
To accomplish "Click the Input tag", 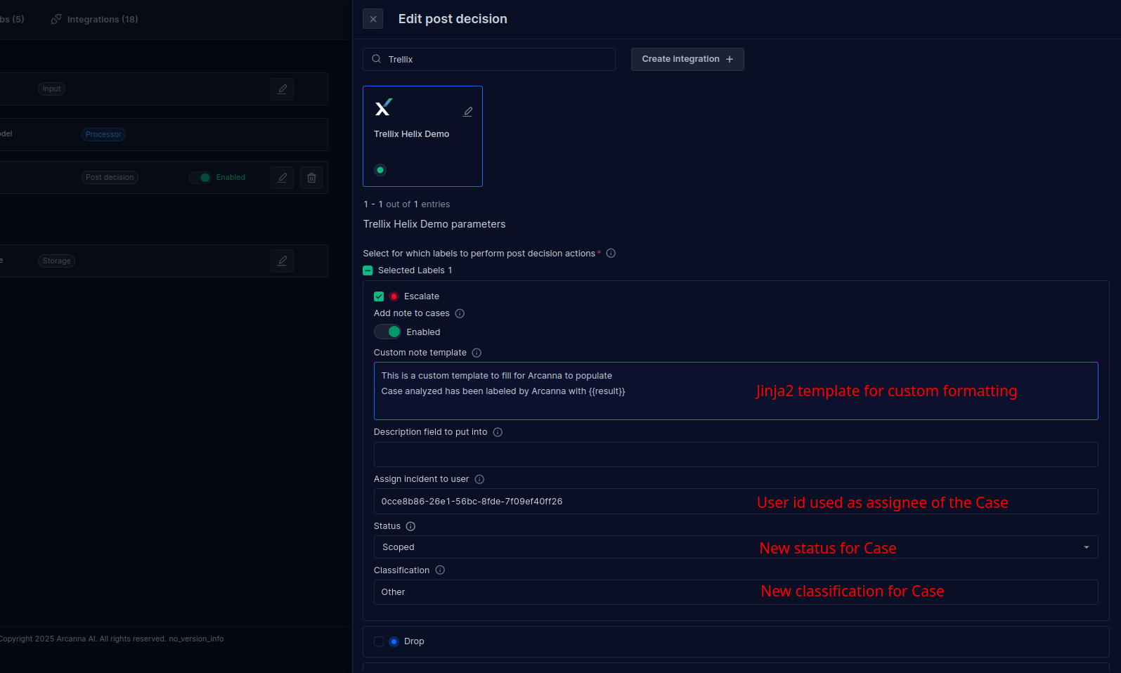I will (x=51, y=89).
